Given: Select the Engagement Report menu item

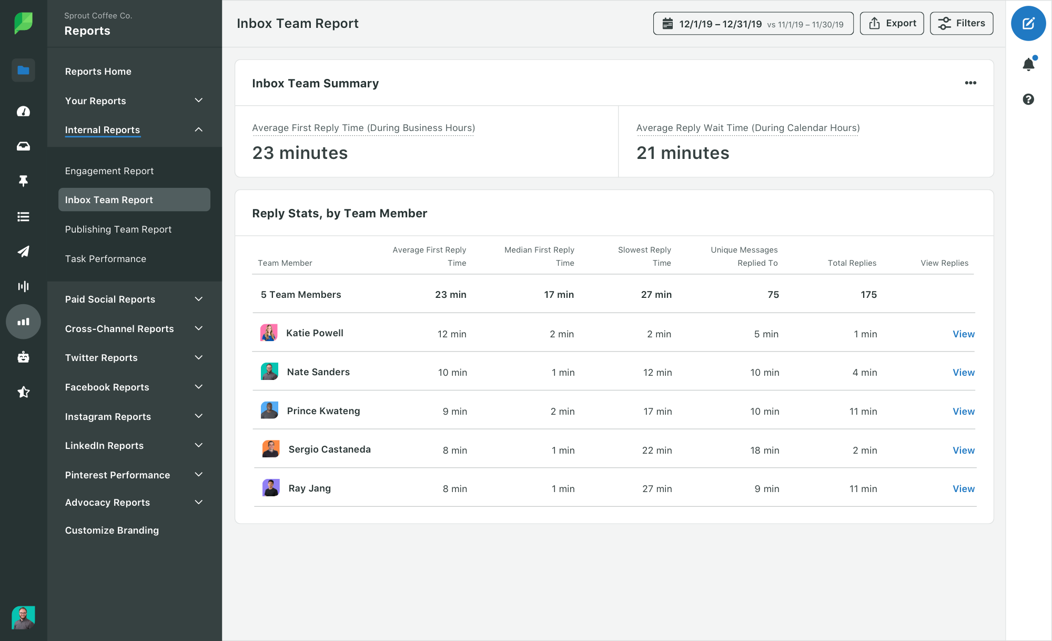Looking at the screenshot, I should (x=108, y=170).
